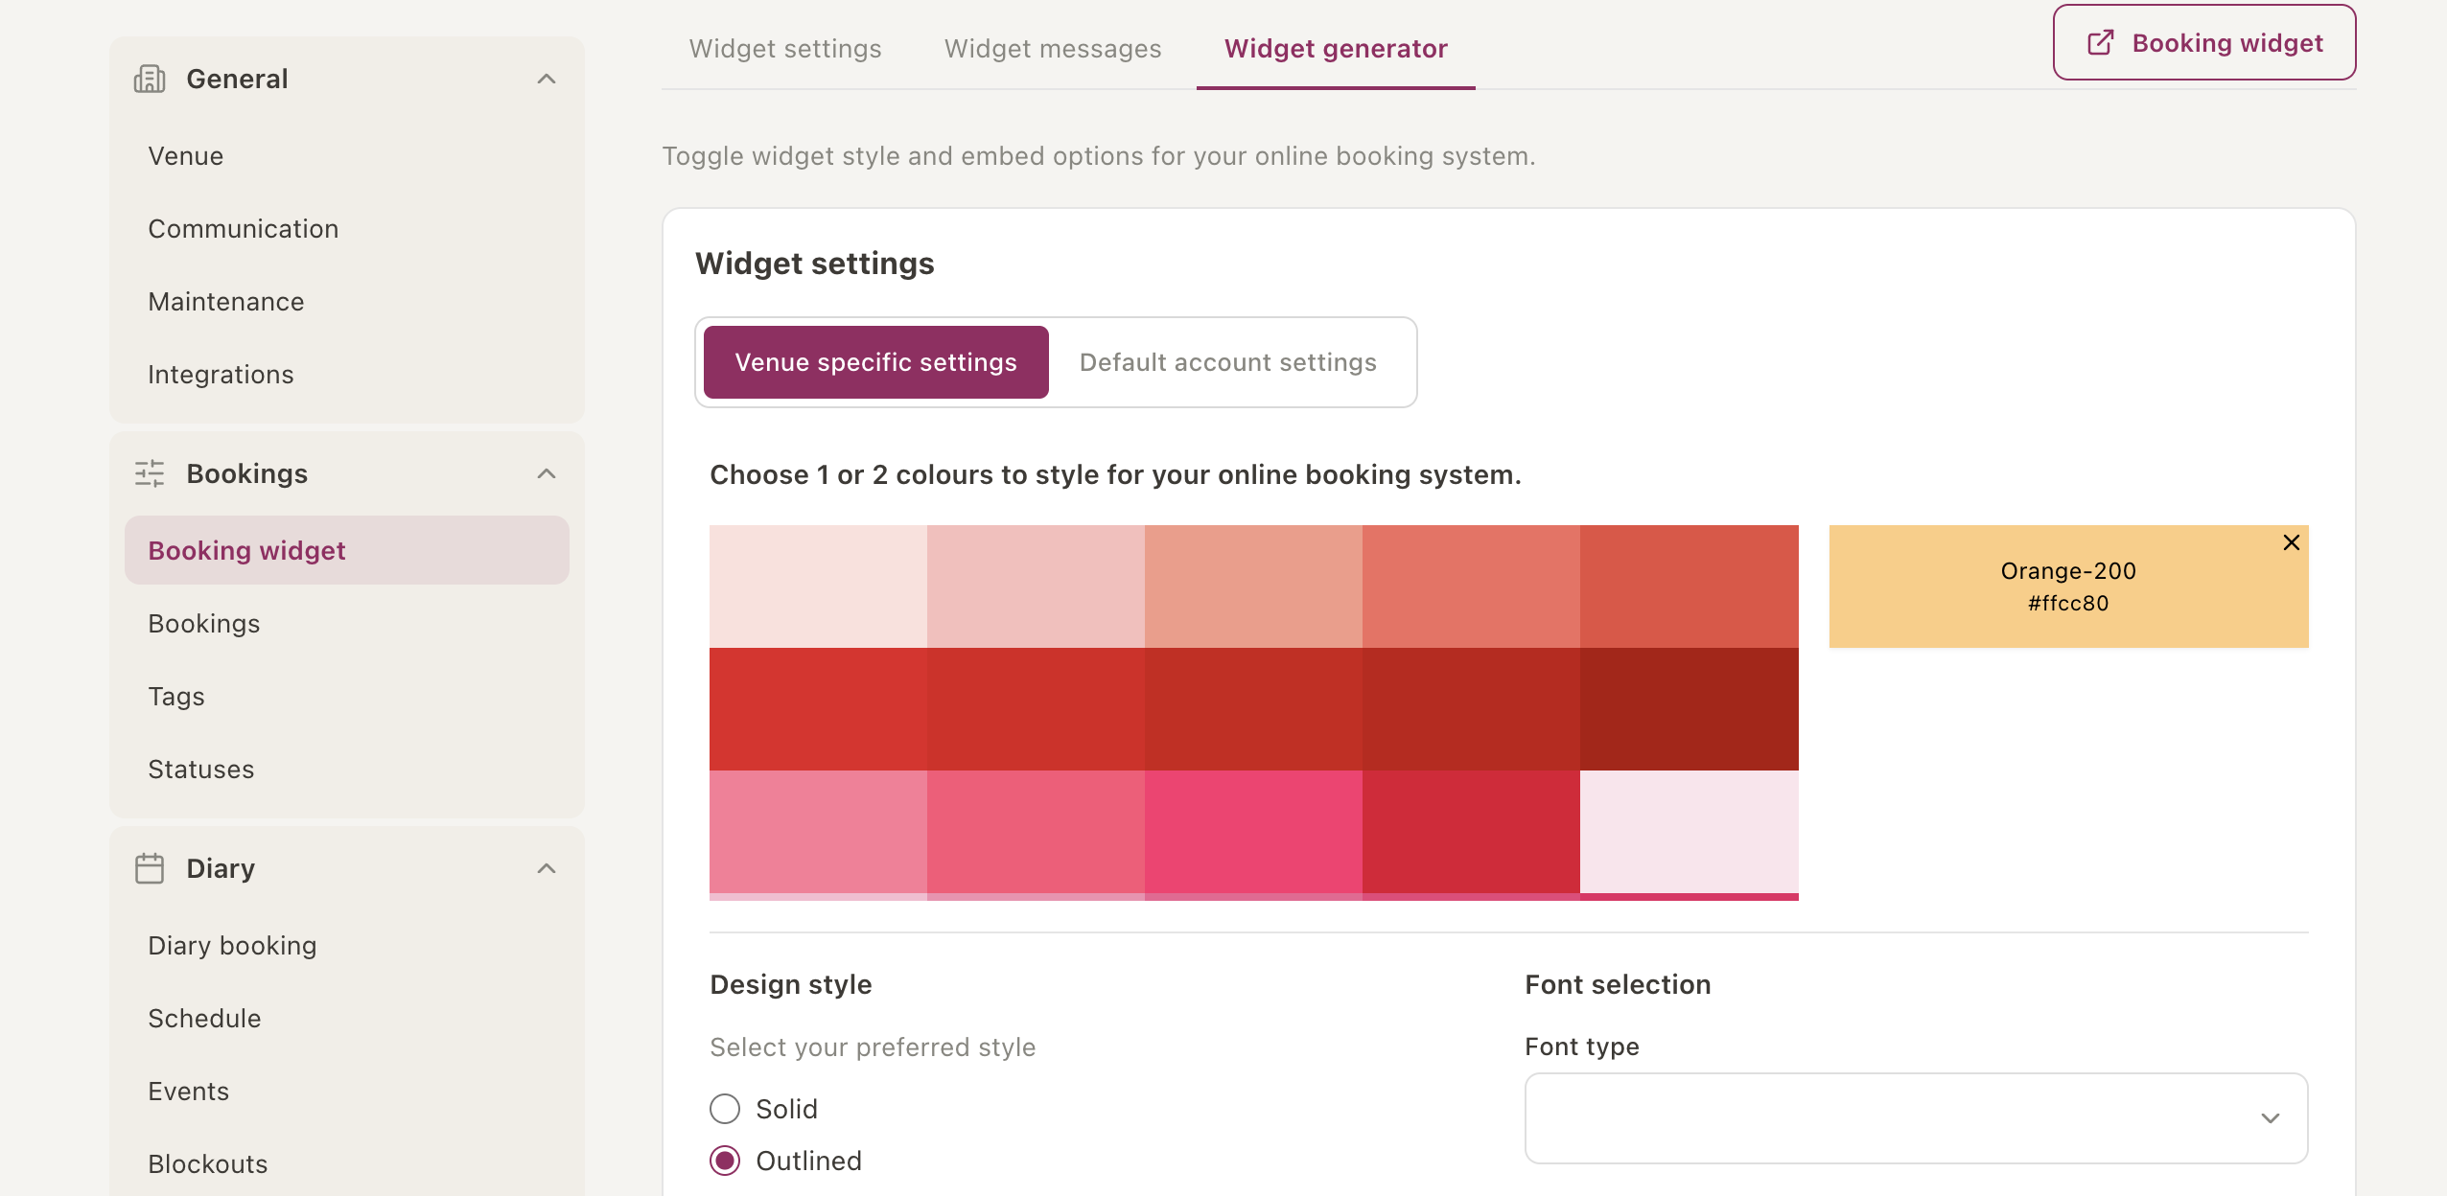The image size is (2447, 1196).
Task: Click the General building icon
Action: pos(150,79)
